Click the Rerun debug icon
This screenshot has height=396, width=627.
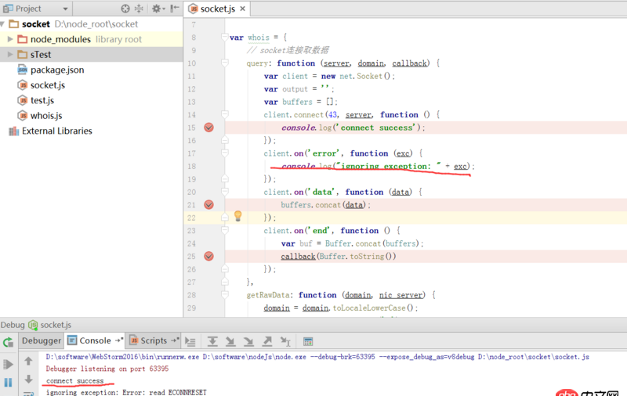9,342
